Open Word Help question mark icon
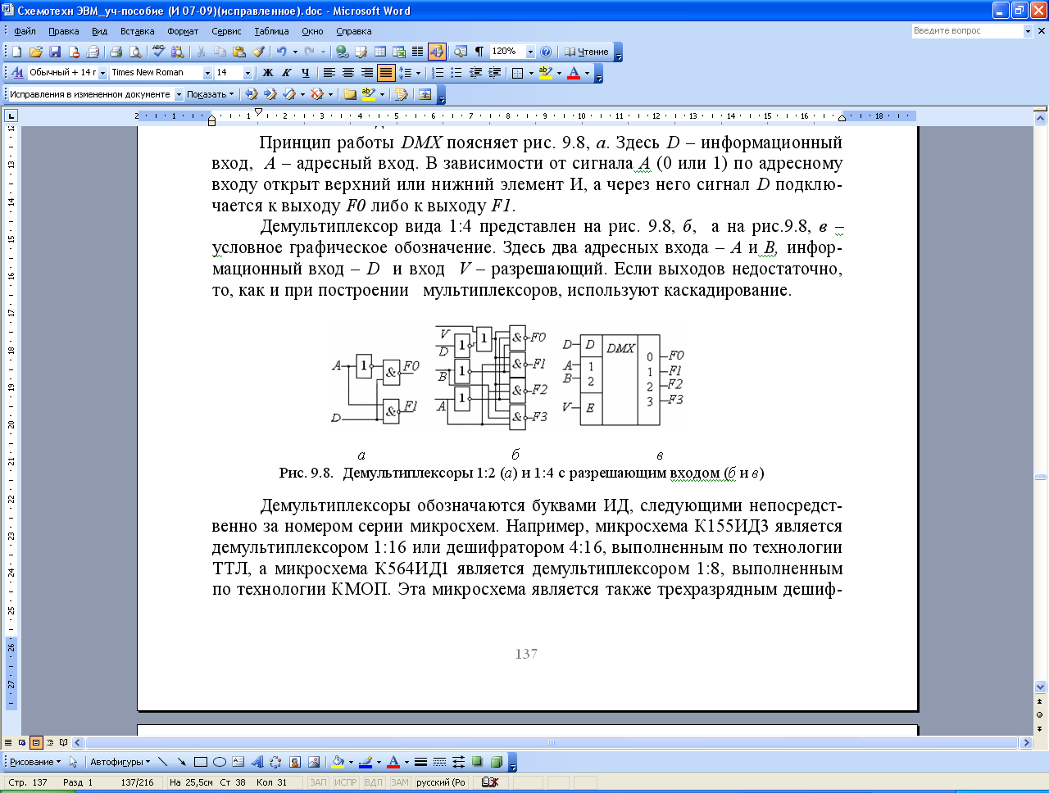Image resolution: width=1049 pixels, height=793 pixels. 546,52
